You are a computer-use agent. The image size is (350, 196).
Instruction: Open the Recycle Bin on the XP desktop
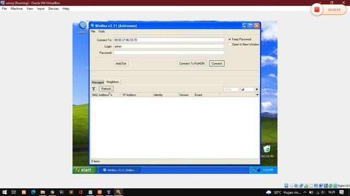tap(267, 151)
